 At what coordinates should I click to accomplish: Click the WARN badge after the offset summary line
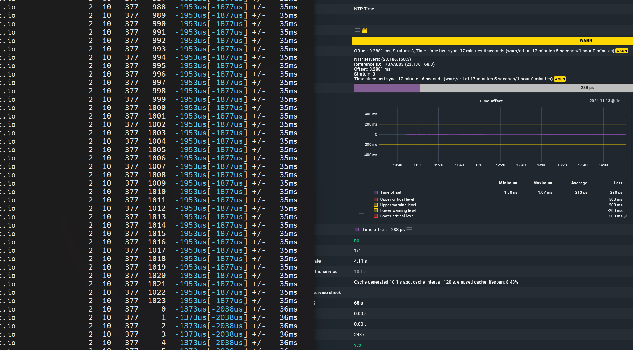621,51
